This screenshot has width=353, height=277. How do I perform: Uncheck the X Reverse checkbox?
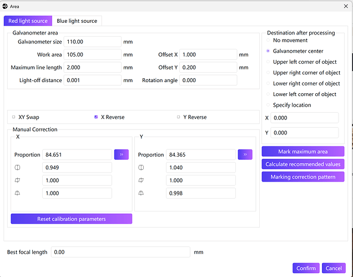click(x=96, y=117)
